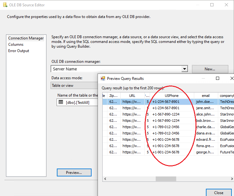234x196 pixels.
Task: Maximize the OLE DB Source Editor window
Action: coord(212,5)
